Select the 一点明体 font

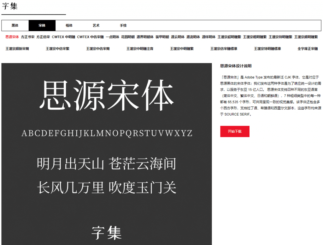tap(112, 37)
